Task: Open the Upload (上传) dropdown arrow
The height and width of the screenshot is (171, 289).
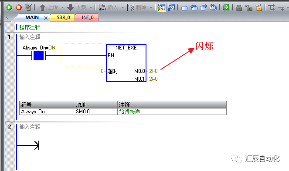Action: tap(62, 8)
